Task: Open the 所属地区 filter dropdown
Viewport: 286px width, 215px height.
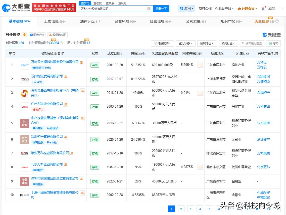Action: coord(207,43)
